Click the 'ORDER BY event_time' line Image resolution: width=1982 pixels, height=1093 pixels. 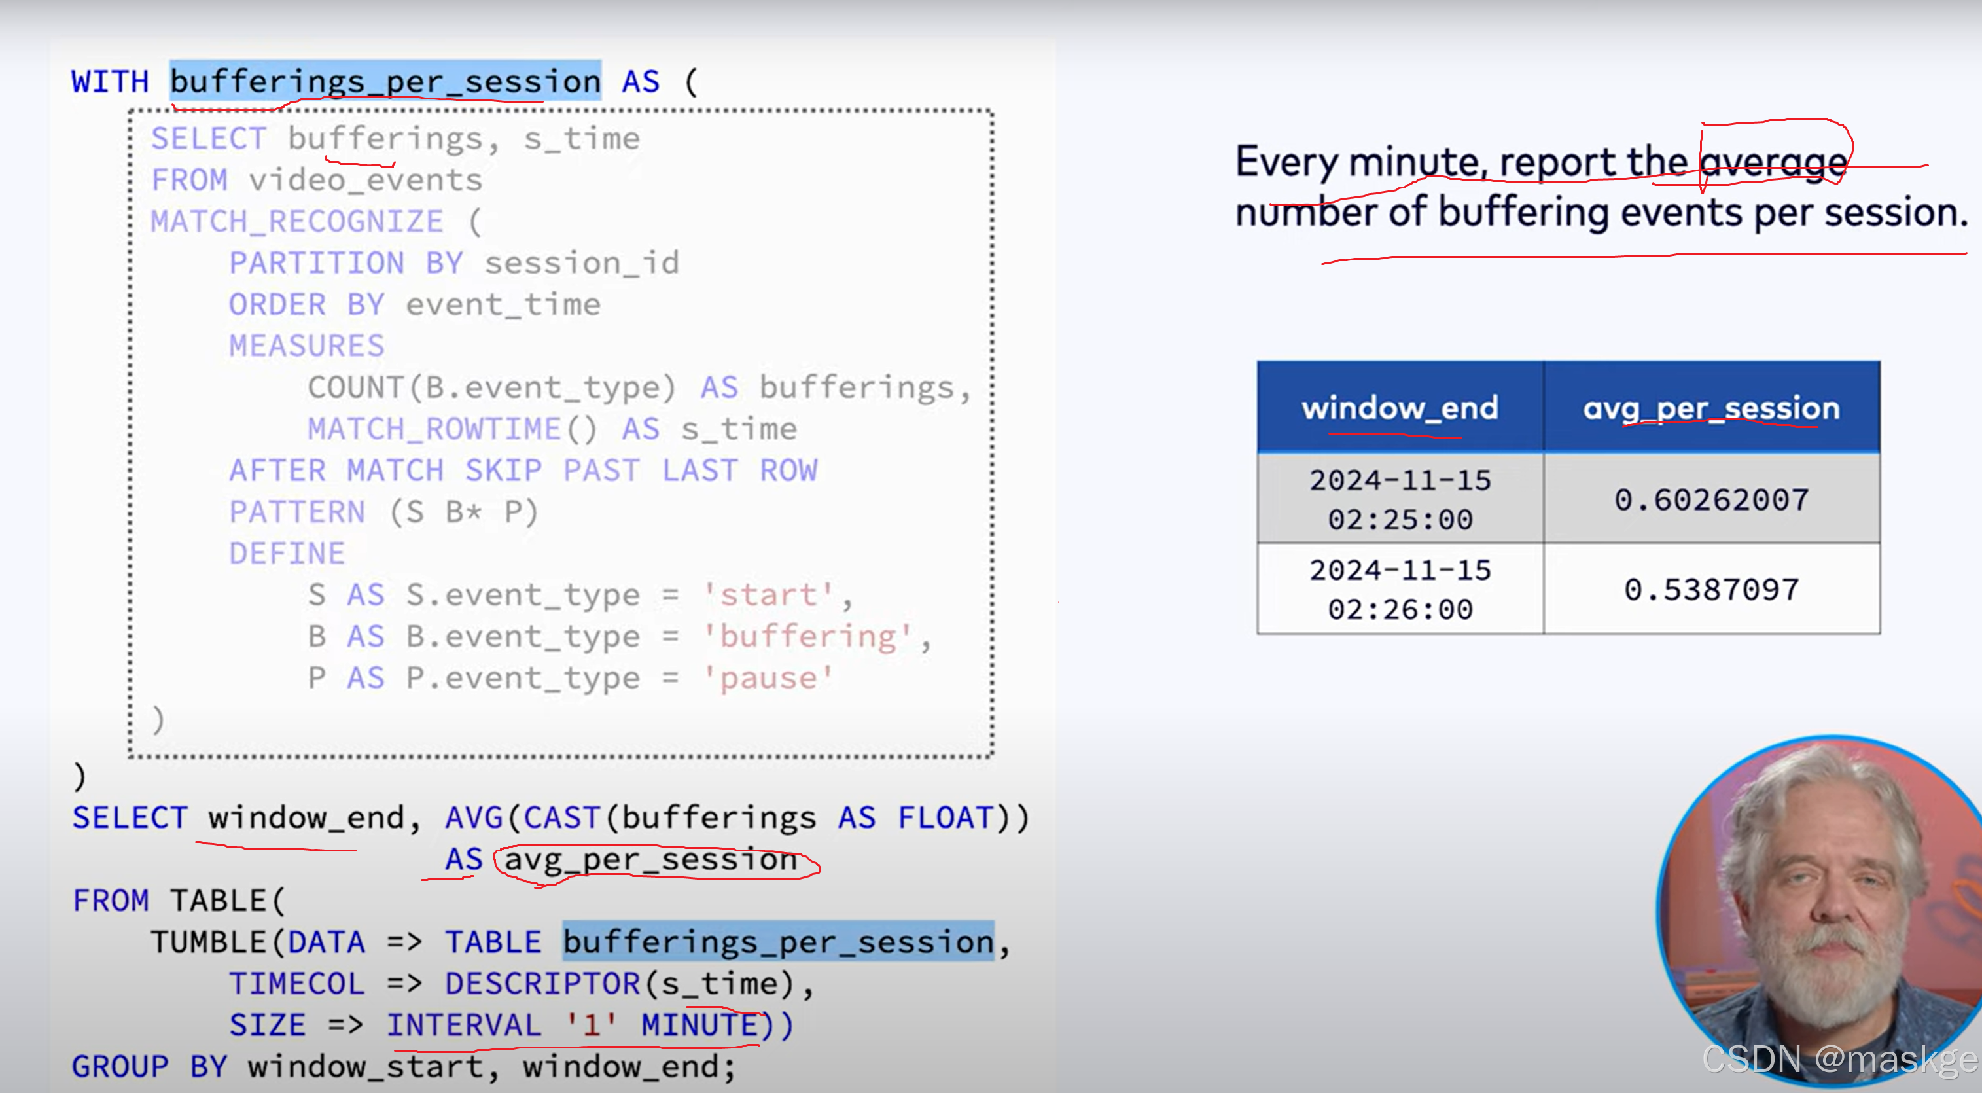[x=414, y=305]
